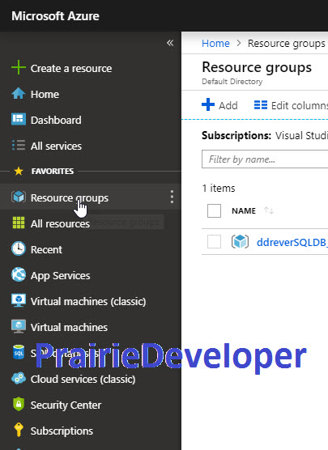Click the Resource groups breadcrumb text
The width and height of the screenshot is (328, 450).
pos(287,44)
